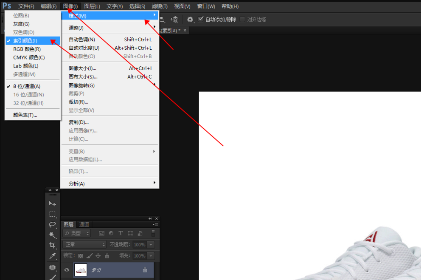The width and height of the screenshot is (421, 280).
Task: Open the 正常 blend mode dropdown
Action: [x=84, y=245]
